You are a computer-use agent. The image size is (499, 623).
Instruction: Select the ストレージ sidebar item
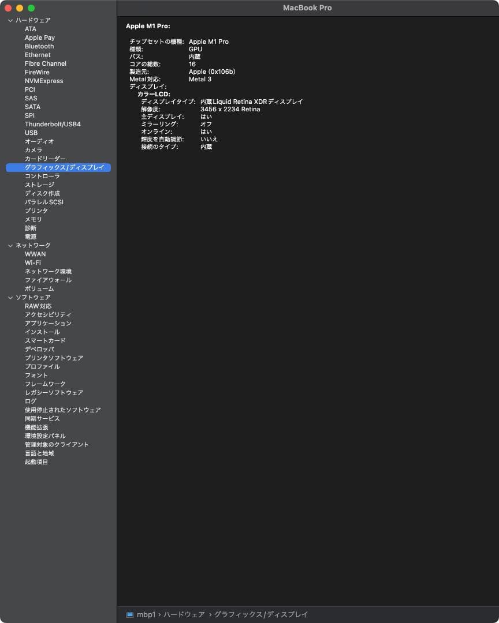(39, 185)
